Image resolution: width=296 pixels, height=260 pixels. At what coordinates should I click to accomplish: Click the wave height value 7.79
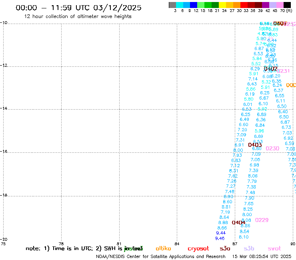252,182
